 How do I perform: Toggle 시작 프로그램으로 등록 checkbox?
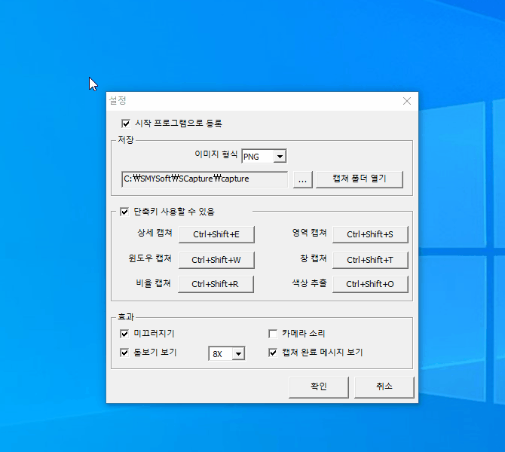(x=126, y=124)
